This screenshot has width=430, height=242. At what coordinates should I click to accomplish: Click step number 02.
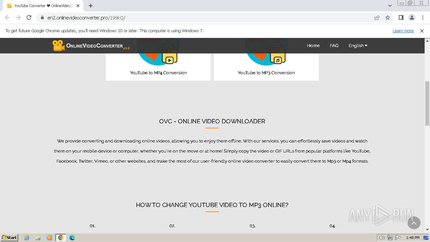pos(172,226)
